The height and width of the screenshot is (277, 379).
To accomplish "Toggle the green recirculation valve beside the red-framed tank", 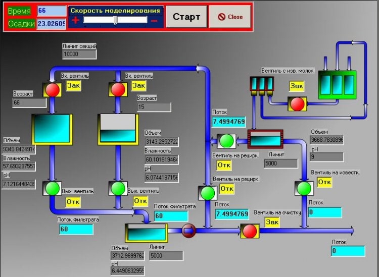I will coord(226,141).
